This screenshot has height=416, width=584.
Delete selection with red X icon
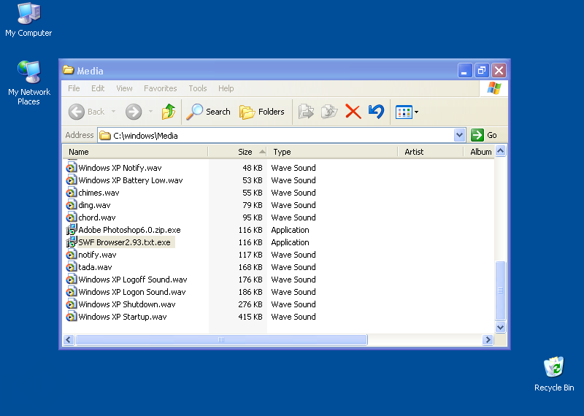[x=353, y=112]
